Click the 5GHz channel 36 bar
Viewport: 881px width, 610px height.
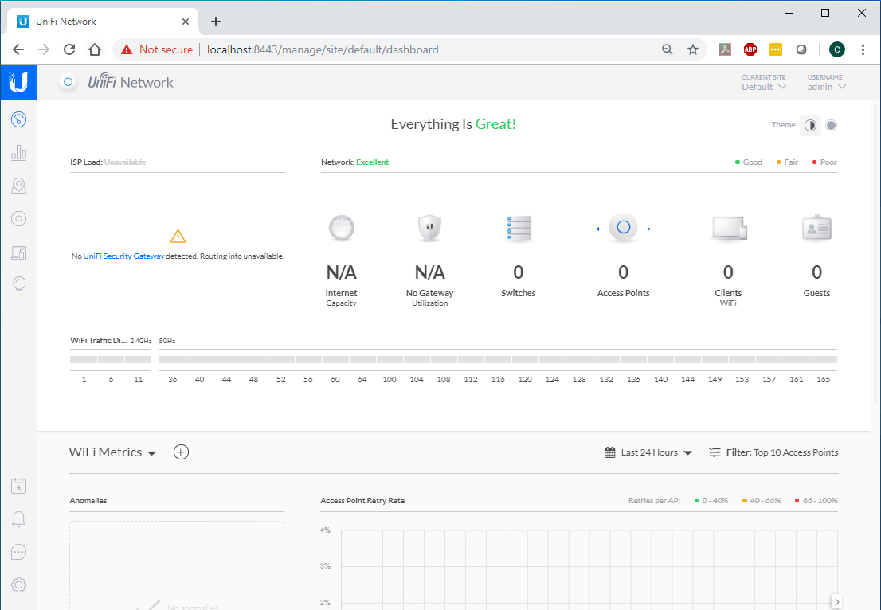[x=172, y=359]
